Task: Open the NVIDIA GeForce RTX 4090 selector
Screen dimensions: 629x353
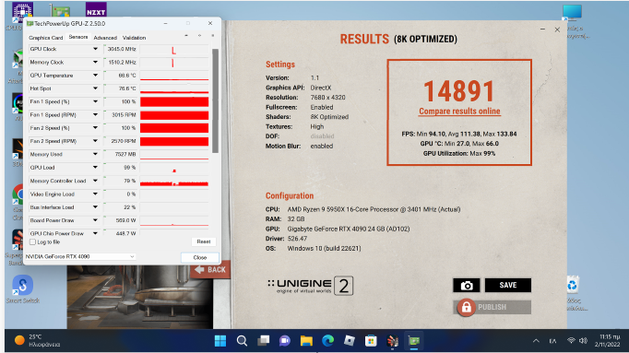Action: point(80,256)
